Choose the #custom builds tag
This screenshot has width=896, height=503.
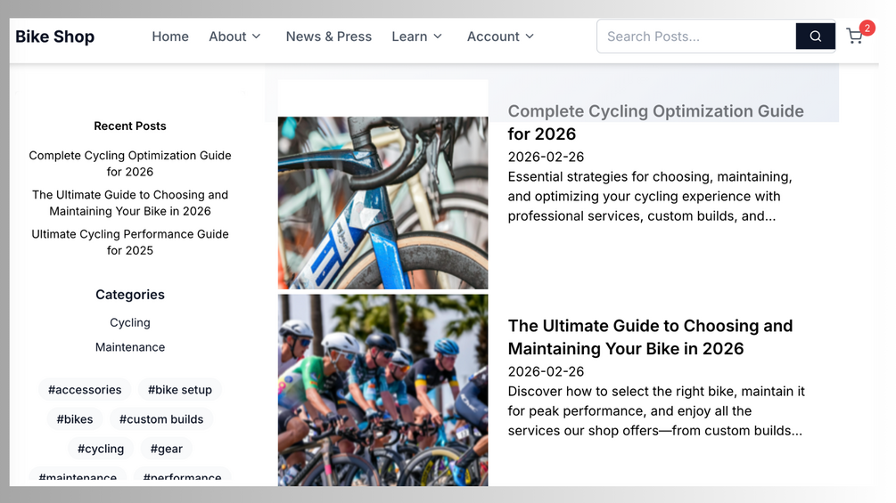pos(161,419)
